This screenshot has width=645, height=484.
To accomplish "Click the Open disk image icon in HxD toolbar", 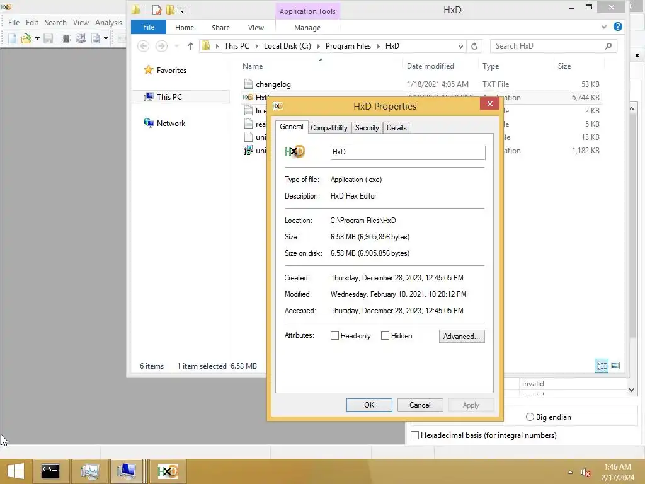I will coord(96,38).
